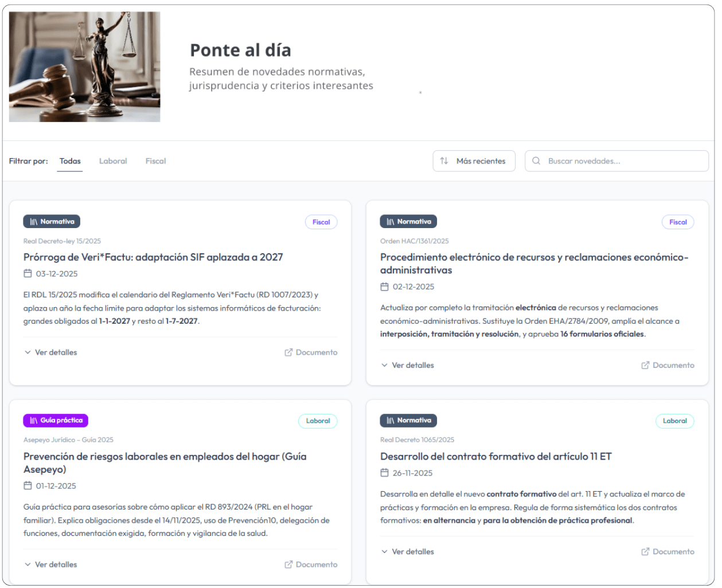Click the calendar icon next to 03-12-2025

tap(28, 273)
